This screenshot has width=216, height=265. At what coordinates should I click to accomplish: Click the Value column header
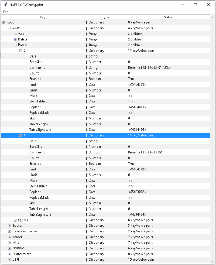point(168,17)
